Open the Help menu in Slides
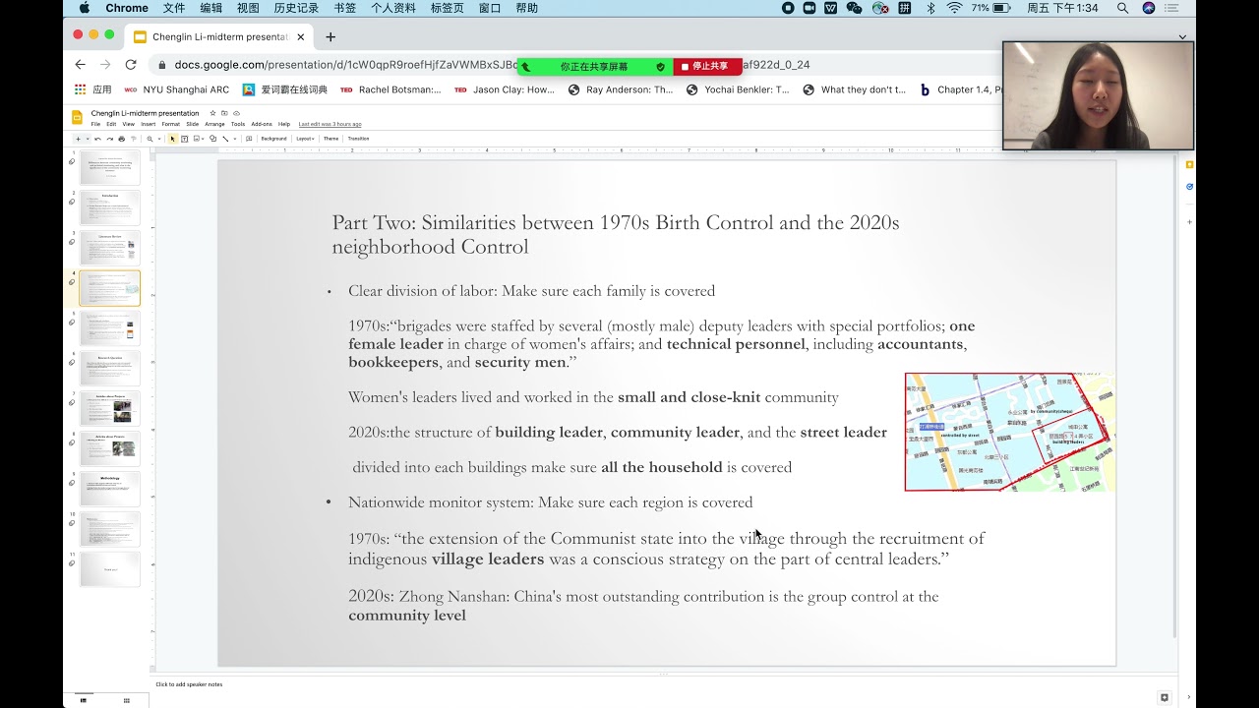The height and width of the screenshot is (708, 1259). (x=284, y=124)
